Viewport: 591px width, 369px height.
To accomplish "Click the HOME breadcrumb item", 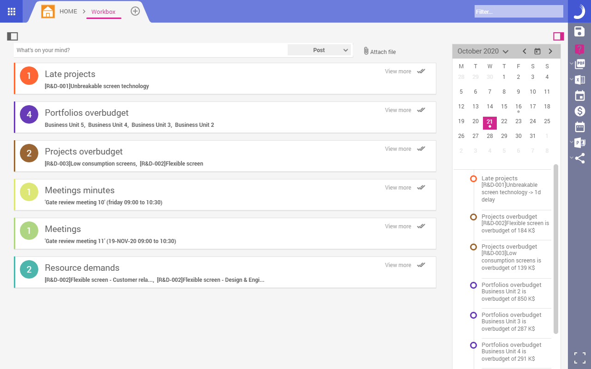I will pyautogui.click(x=68, y=12).
